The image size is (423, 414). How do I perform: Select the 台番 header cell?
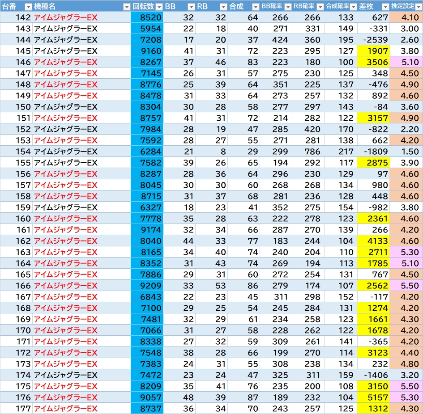coord(16,6)
